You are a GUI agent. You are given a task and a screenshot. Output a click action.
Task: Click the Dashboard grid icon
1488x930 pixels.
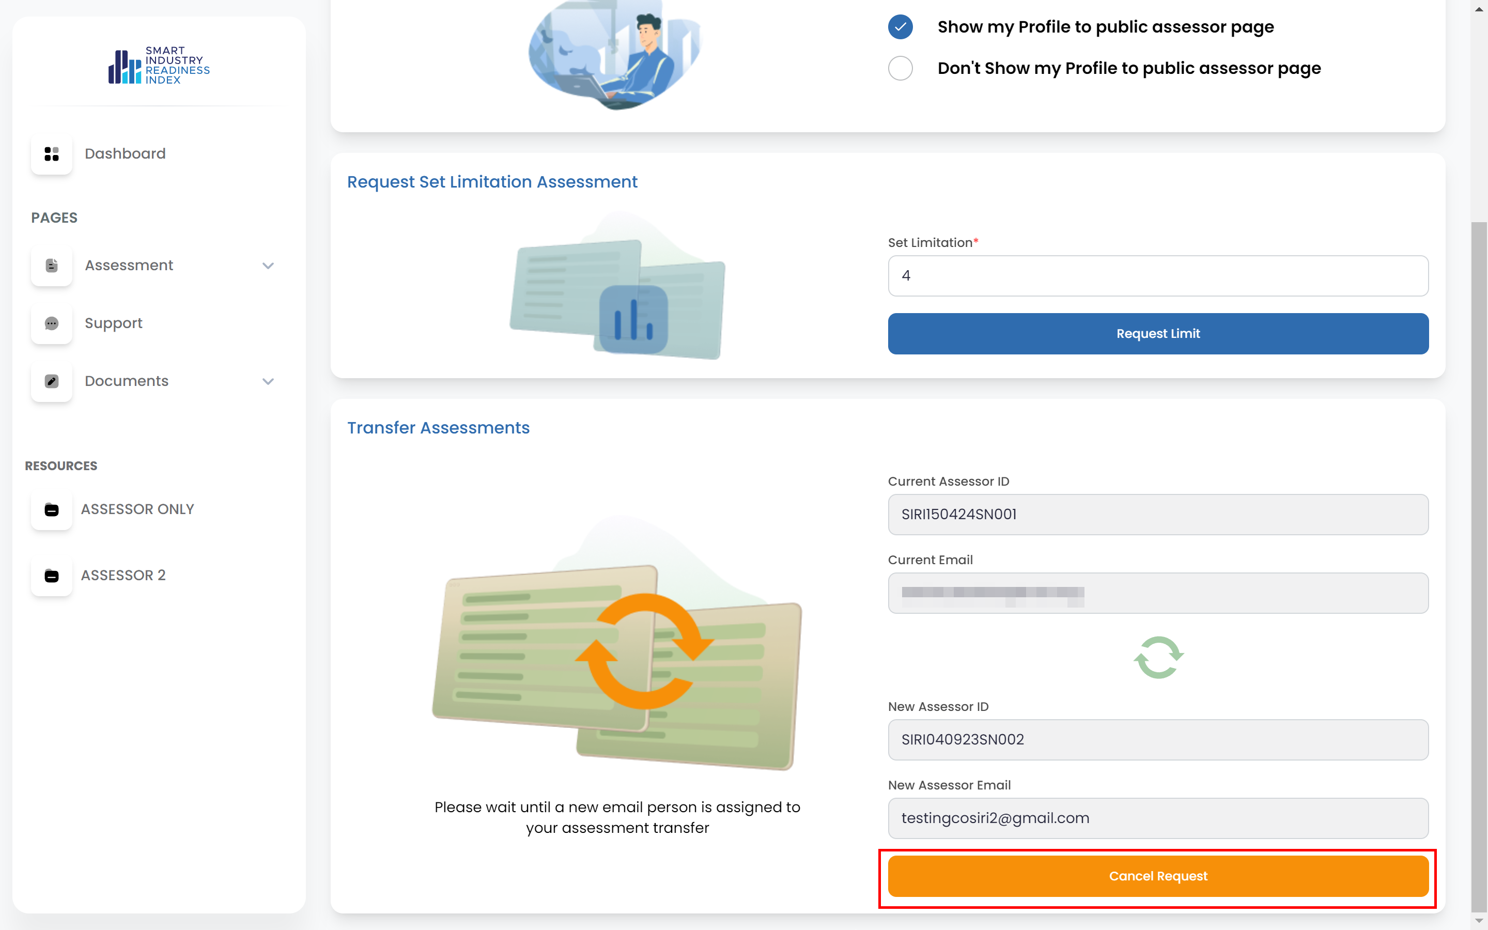[52, 154]
